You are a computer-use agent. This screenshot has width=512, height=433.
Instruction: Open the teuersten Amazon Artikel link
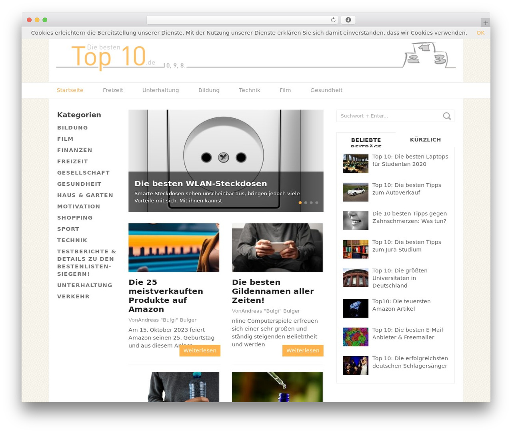coord(402,305)
